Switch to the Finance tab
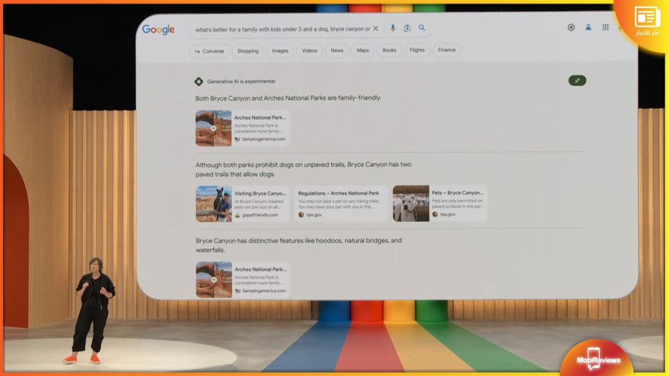The image size is (669, 376). (446, 50)
